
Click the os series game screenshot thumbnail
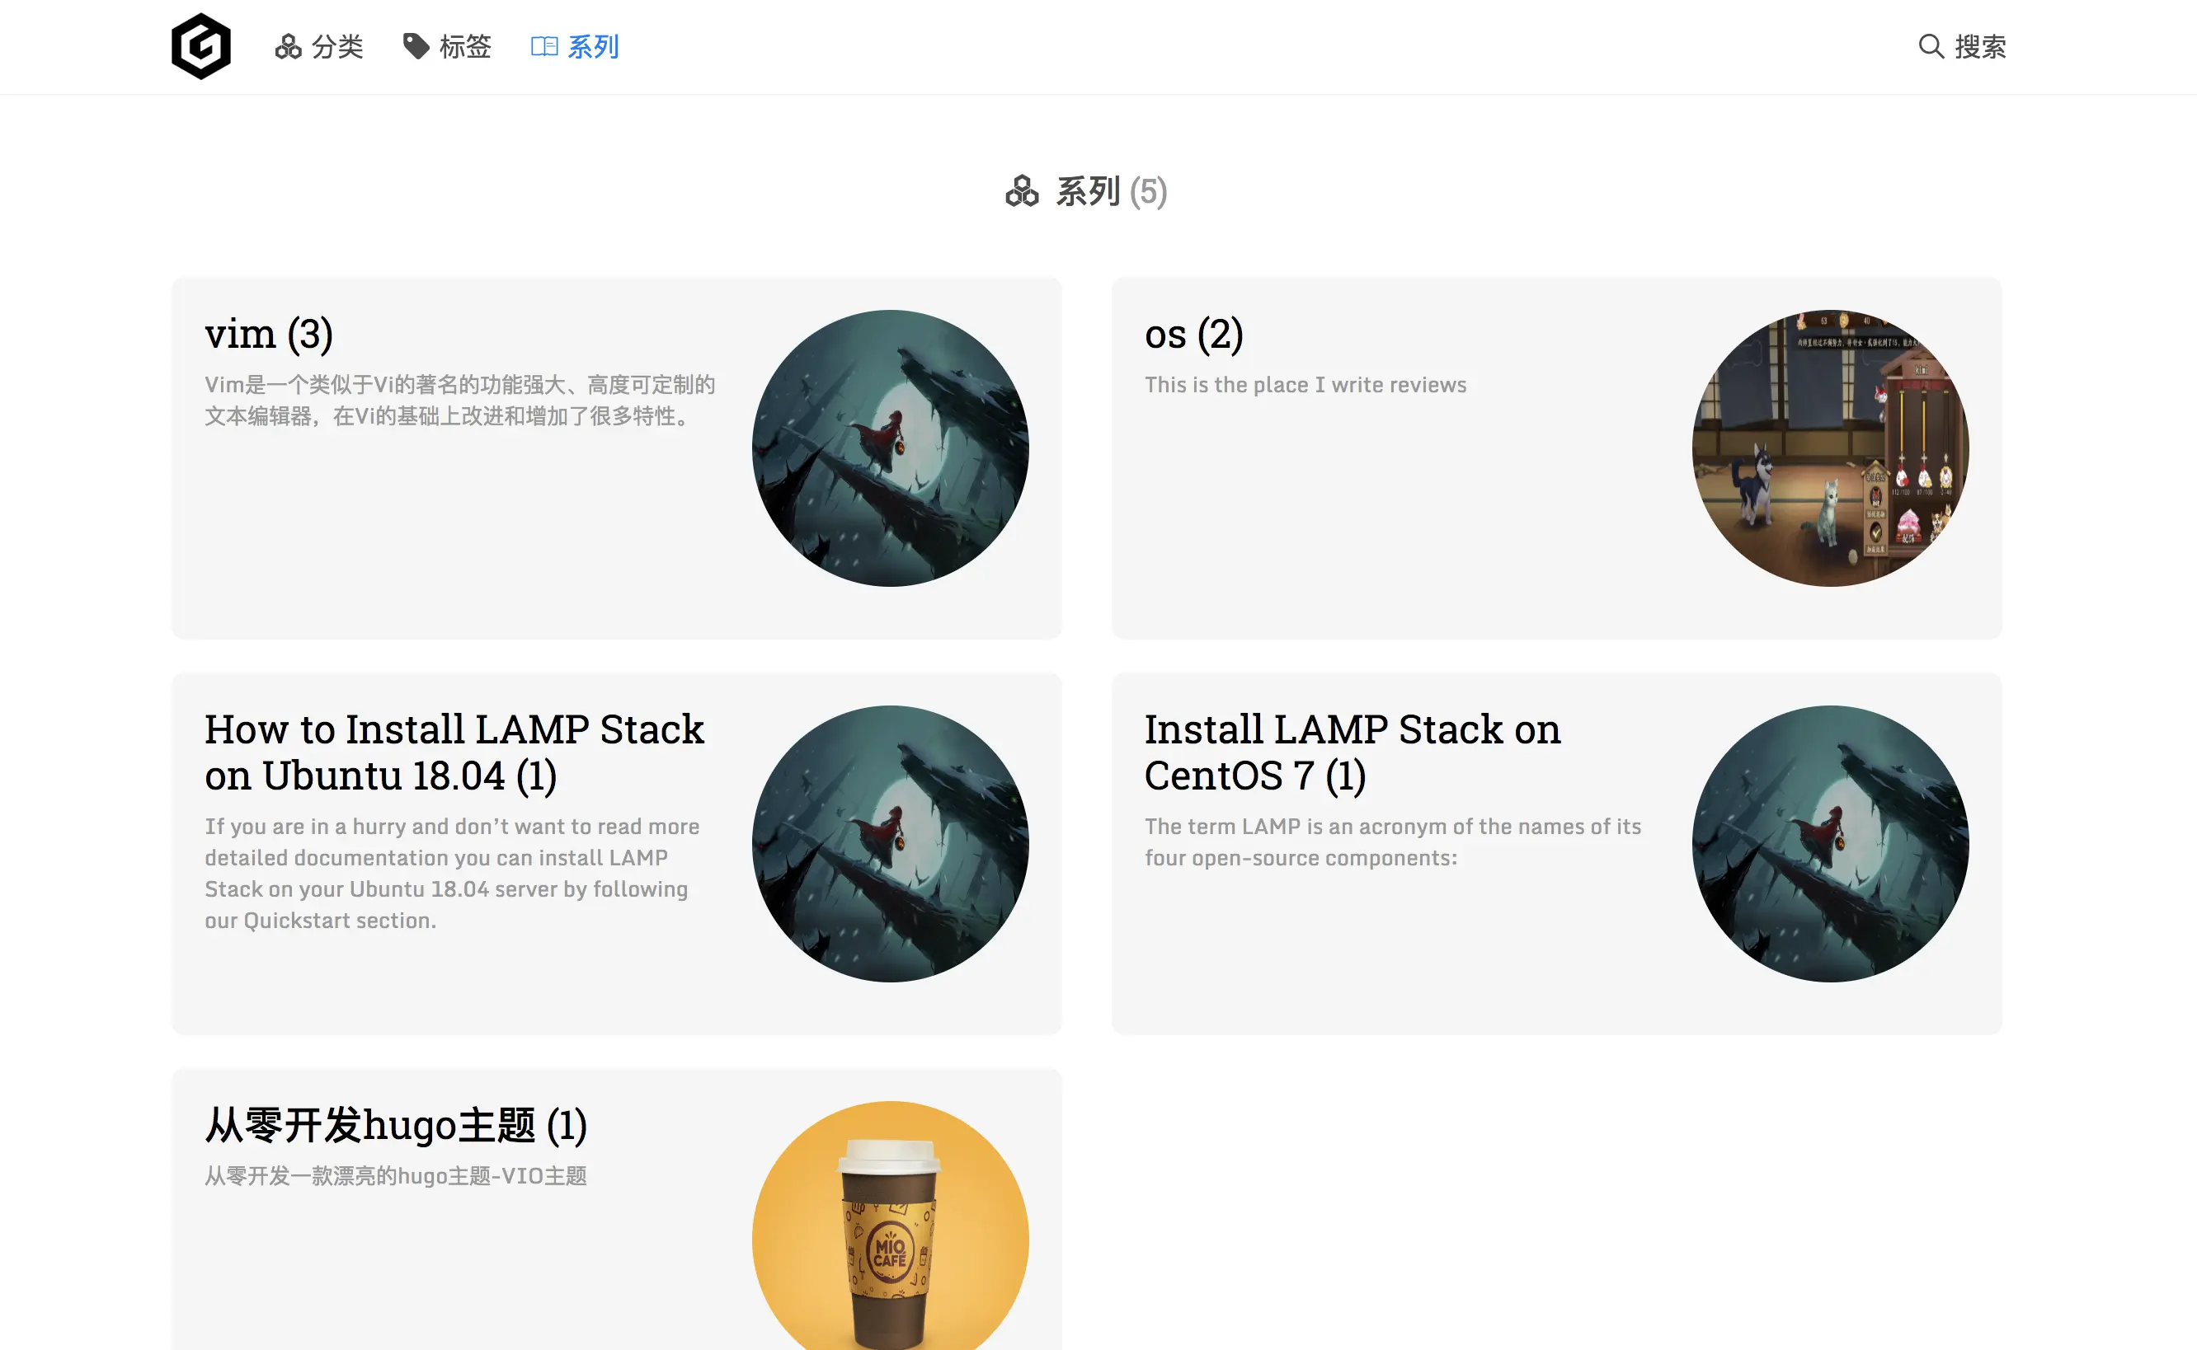(1830, 448)
